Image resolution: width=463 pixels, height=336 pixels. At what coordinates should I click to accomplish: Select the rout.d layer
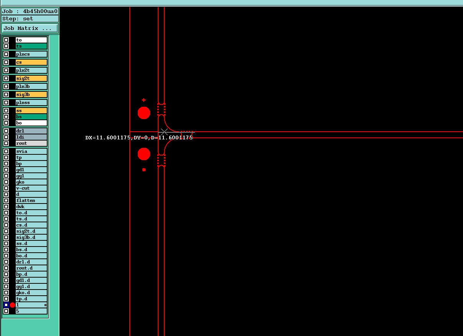(x=31, y=268)
